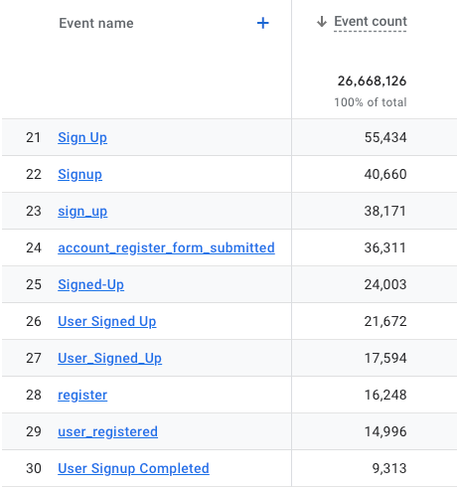
Task: Open the User_Signed_Up event link
Action: 110,358
